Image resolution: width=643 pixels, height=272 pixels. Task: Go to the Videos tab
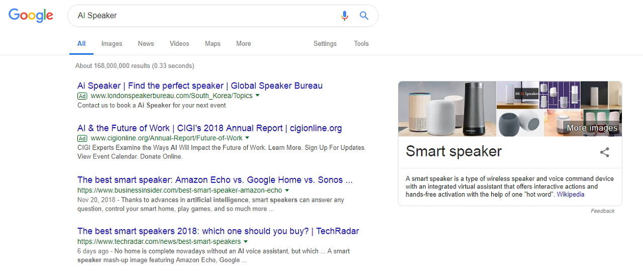pos(179,44)
